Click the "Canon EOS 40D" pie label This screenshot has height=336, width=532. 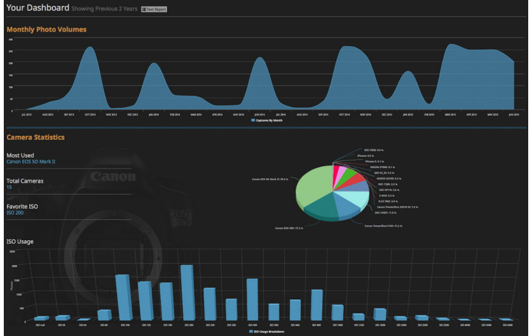[289, 228]
